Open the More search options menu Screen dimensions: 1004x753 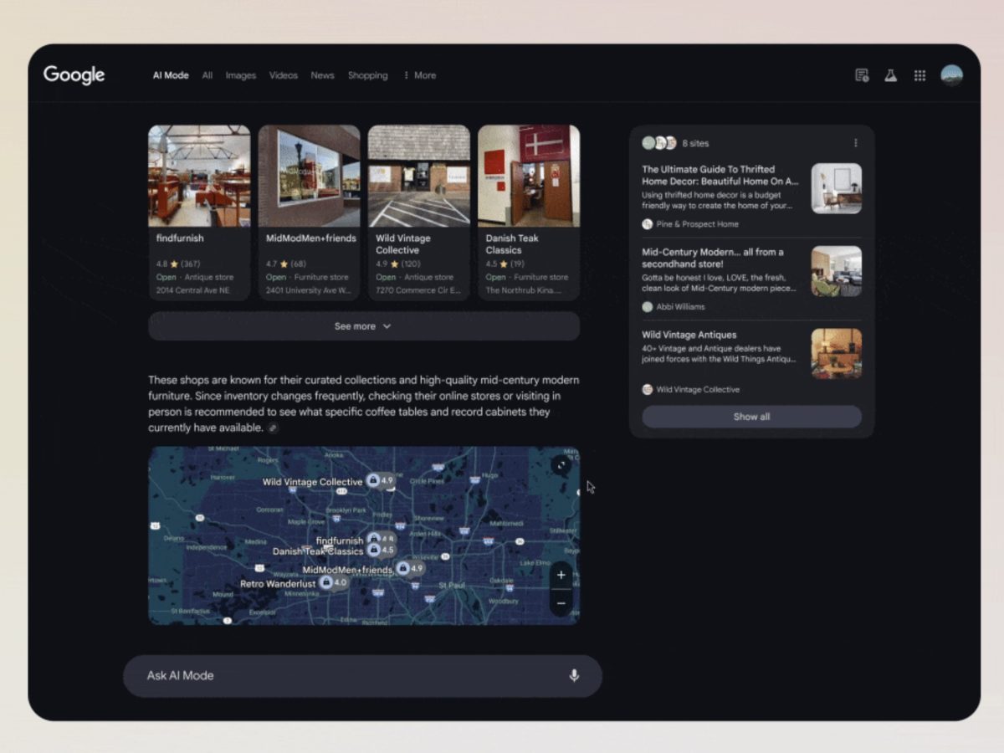(x=419, y=75)
